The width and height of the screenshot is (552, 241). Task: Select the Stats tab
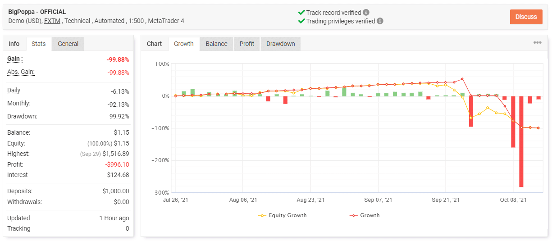coord(39,44)
